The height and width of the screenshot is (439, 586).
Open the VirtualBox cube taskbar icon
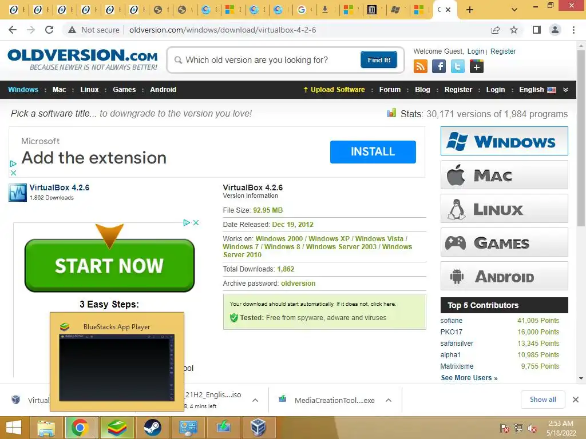click(x=258, y=428)
